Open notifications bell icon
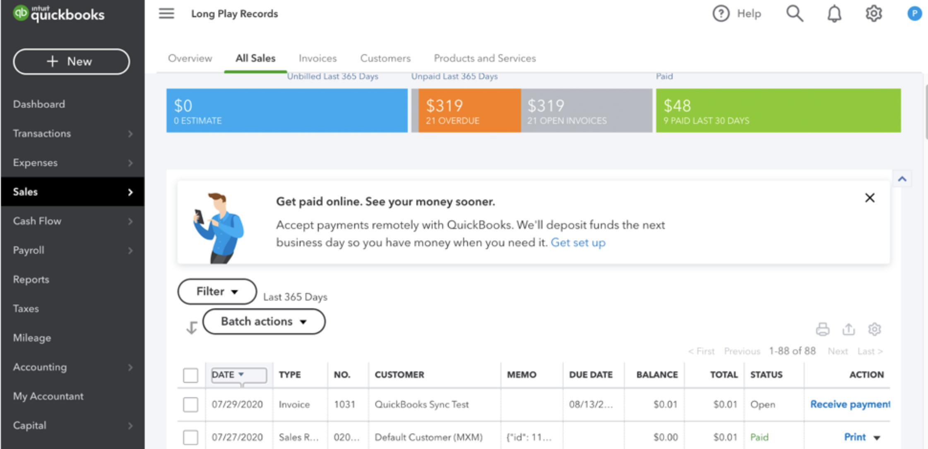928x449 pixels. pyautogui.click(x=834, y=14)
